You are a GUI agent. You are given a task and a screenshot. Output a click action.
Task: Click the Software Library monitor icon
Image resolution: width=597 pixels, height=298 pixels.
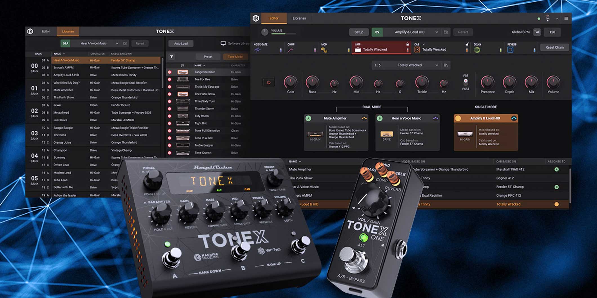[223, 43]
